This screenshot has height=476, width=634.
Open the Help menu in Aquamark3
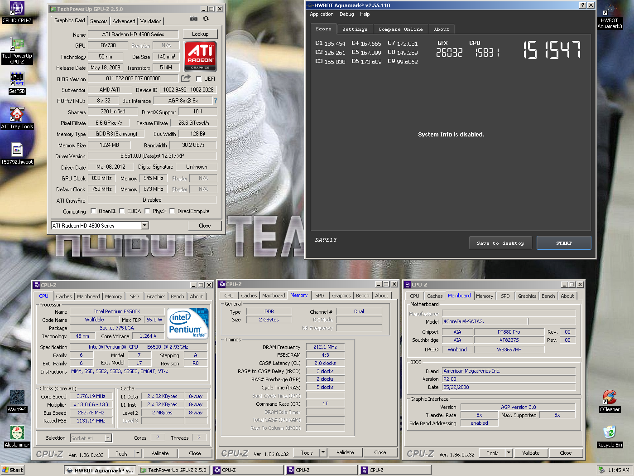point(365,14)
